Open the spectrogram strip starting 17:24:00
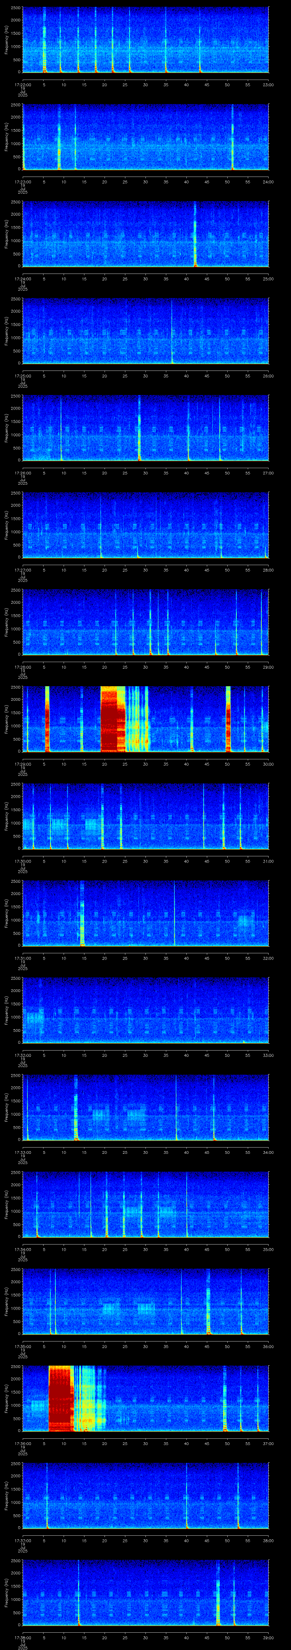This screenshot has width=291, height=1650. click(146, 234)
